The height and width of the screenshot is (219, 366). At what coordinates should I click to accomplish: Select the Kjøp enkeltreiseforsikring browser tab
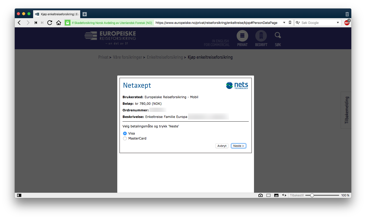click(57, 14)
